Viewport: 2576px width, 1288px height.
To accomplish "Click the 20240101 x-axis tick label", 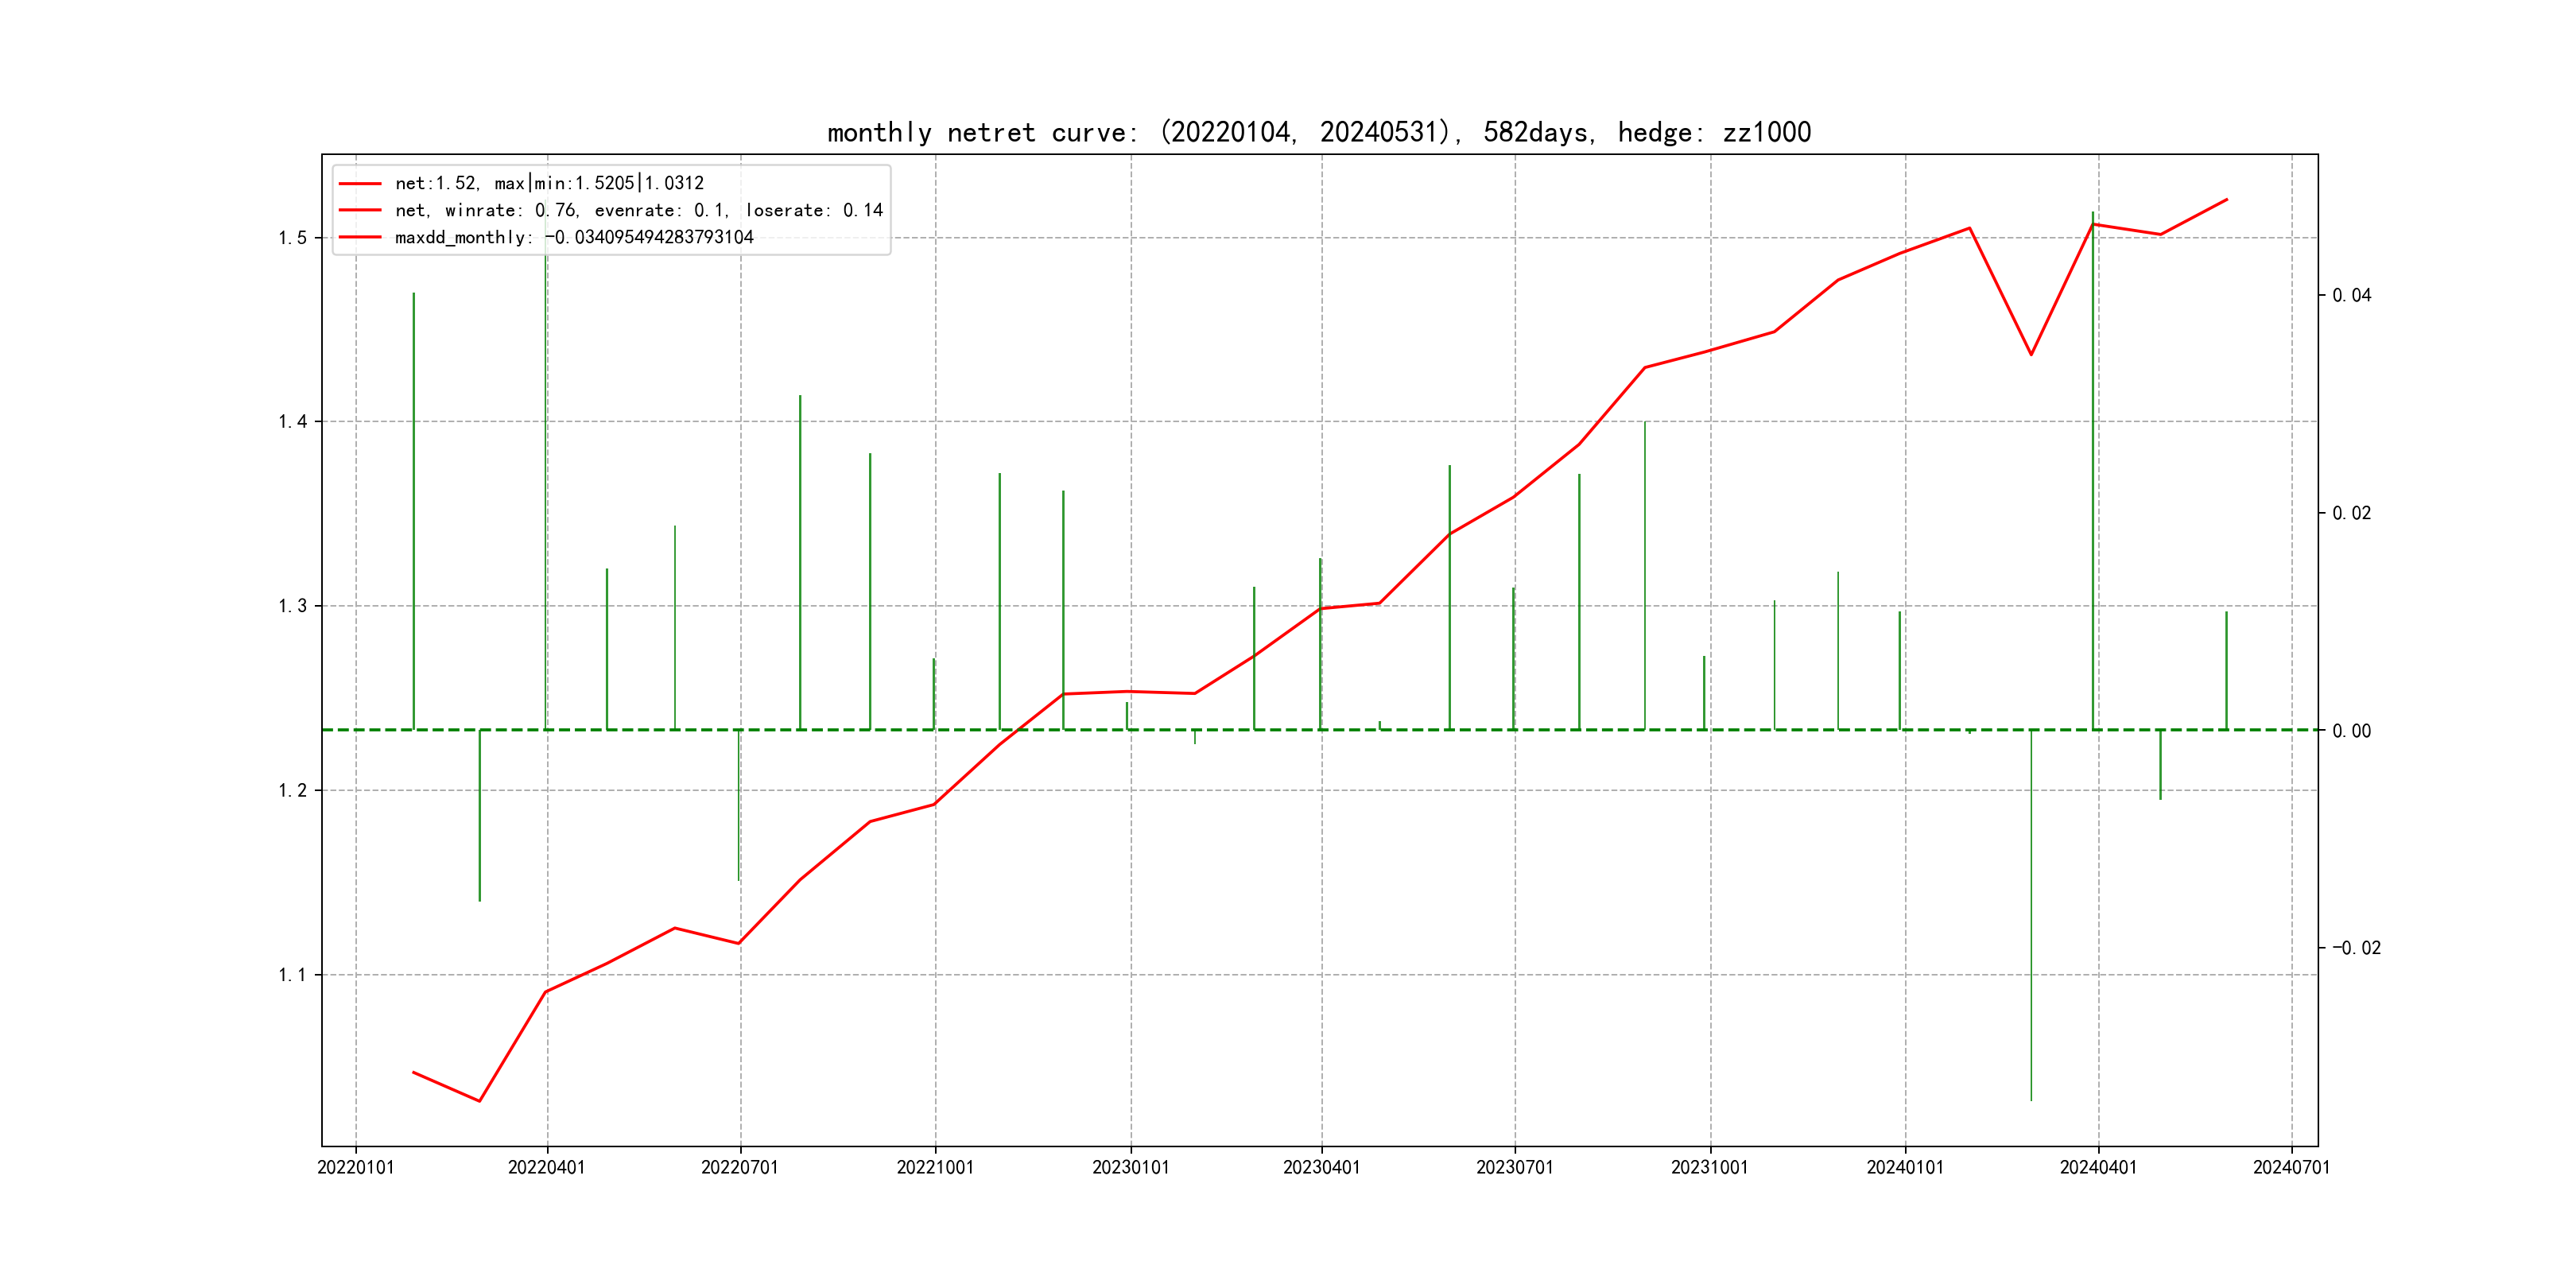I will (1904, 1167).
